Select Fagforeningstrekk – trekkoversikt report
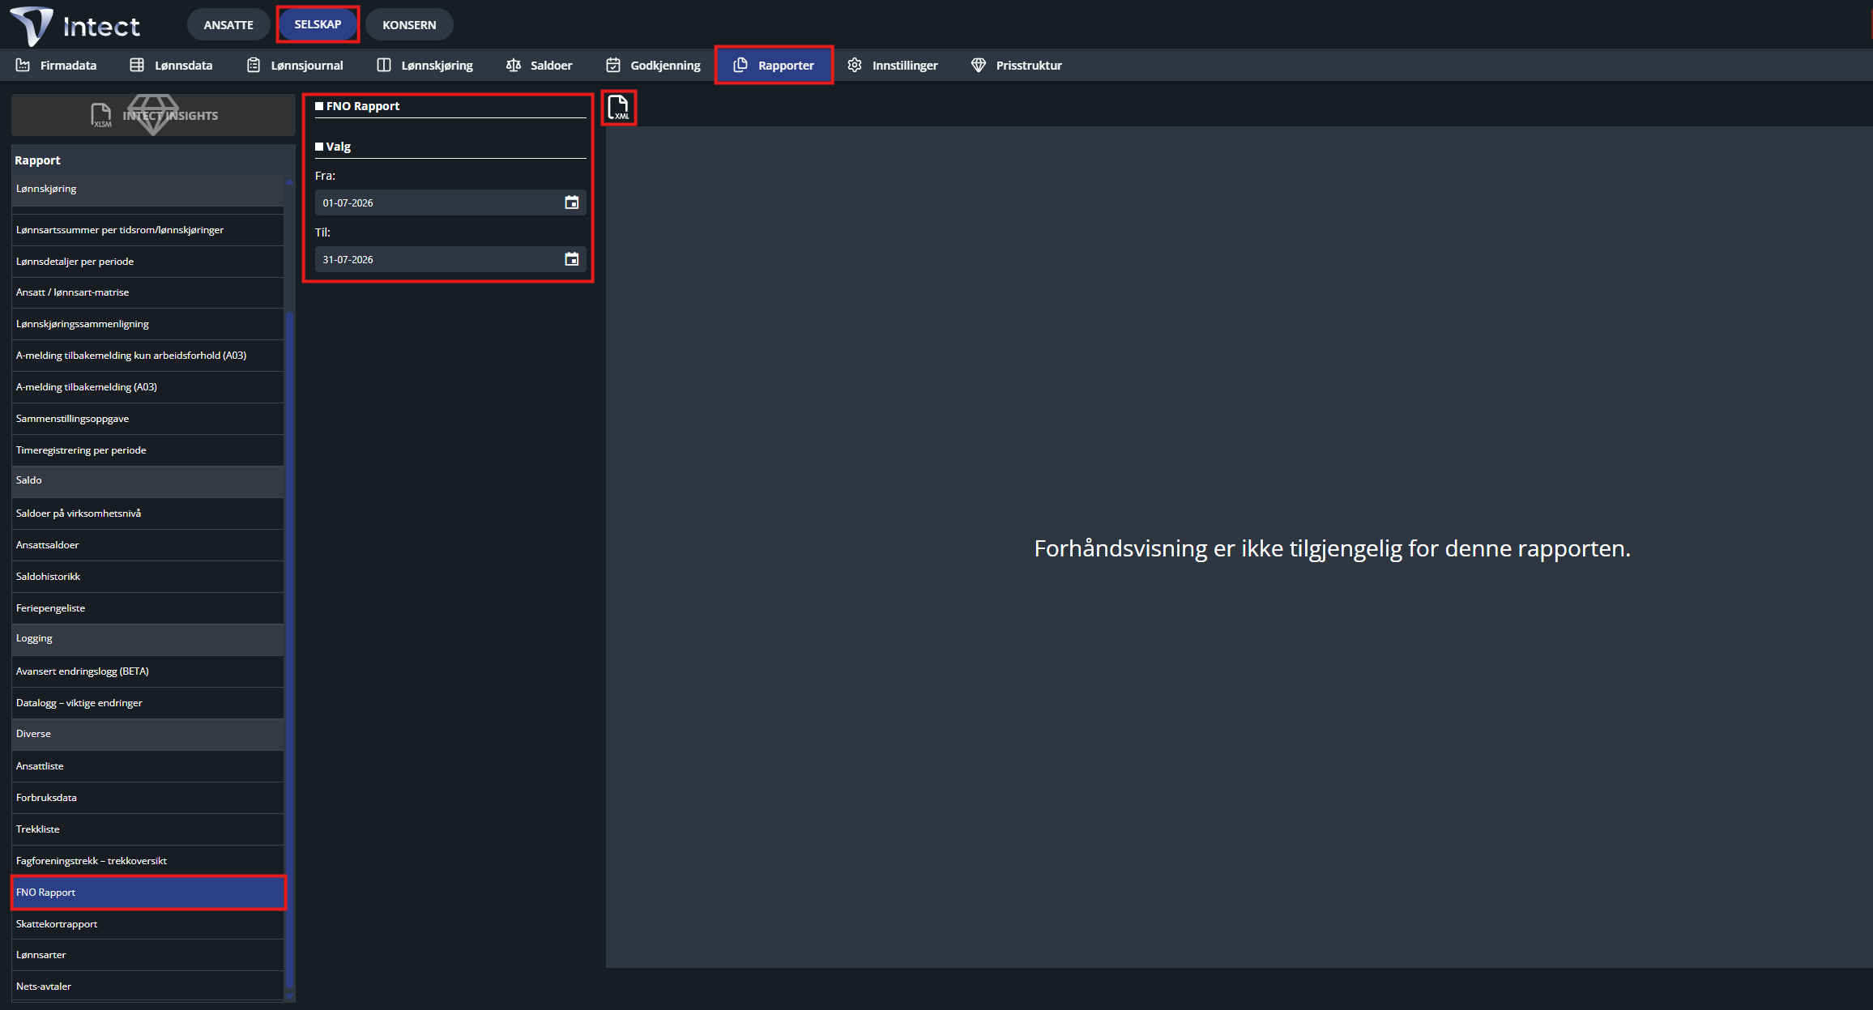The width and height of the screenshot is (1873, 1010). tap(147, 861)
